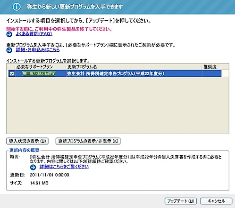Select row 弥生会計 所得税確定申告プログラム(平成22年度分)
This screenshot has width=235, height=208.
click(115, 73)
